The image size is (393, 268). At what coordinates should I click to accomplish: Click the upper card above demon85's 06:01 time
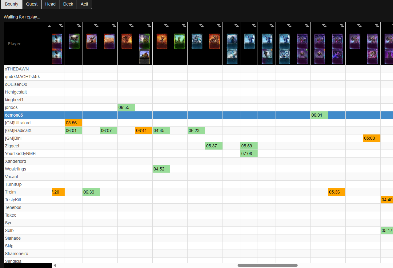click(319, 41)
